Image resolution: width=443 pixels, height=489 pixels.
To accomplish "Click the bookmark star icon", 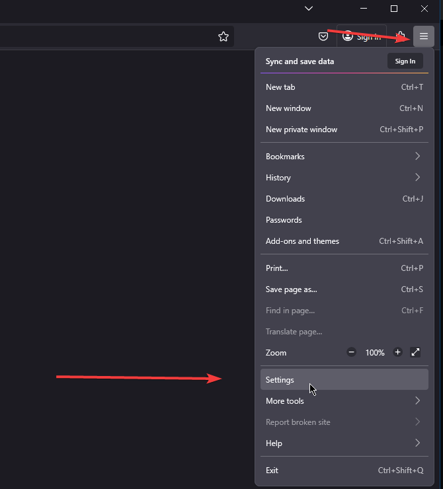I will (223, 36).
